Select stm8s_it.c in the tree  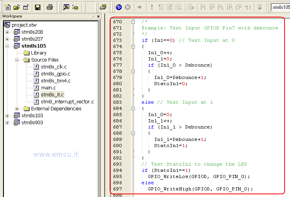tap(52, 95)
